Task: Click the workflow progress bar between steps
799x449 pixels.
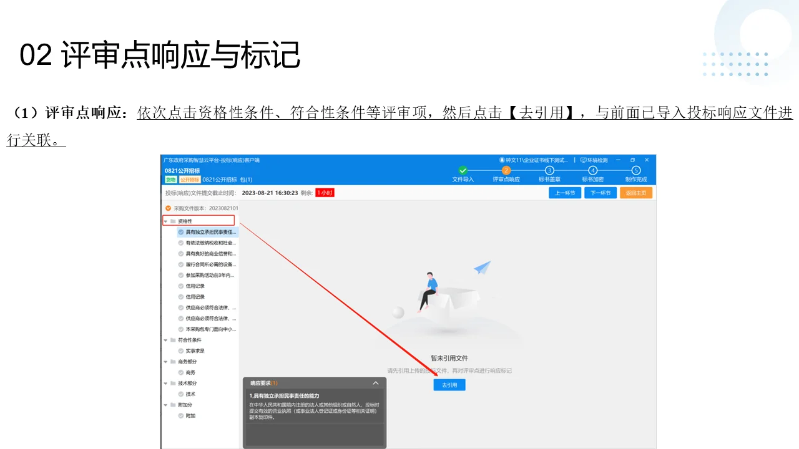Action: (x=527, y=170)
